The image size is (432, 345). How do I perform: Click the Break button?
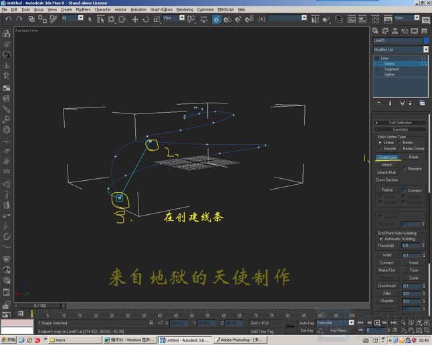[x=413, y=157]
